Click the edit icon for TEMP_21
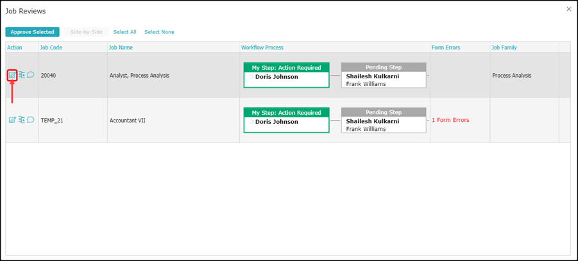 (x=12, y=120)
